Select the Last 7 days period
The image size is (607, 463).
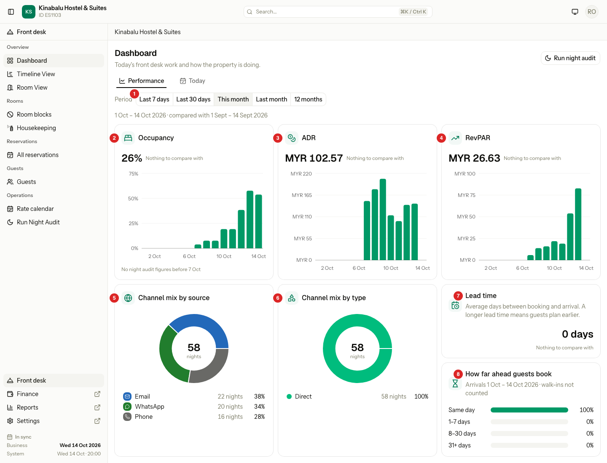click(x=154, y=99)
